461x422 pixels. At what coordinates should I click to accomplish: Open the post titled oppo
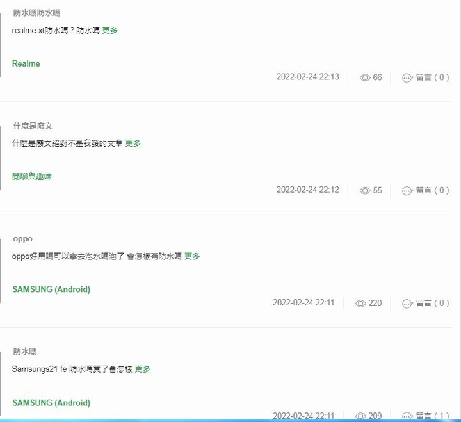click(23, 239)
